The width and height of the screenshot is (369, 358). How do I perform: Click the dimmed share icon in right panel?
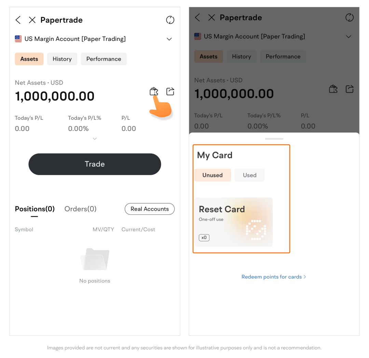(350, 89)
